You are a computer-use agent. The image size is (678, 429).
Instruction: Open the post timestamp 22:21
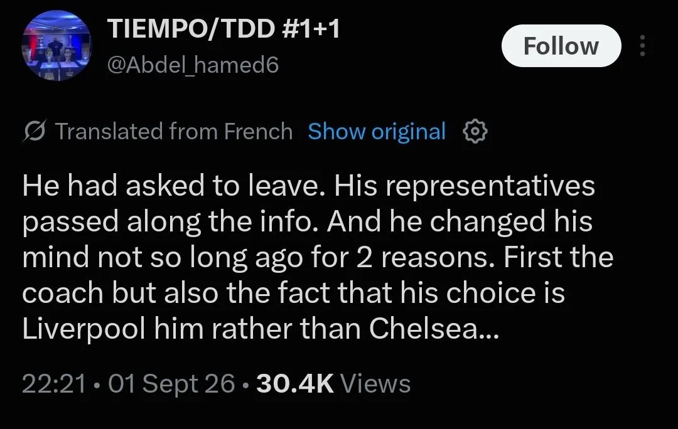coord(54,384)
